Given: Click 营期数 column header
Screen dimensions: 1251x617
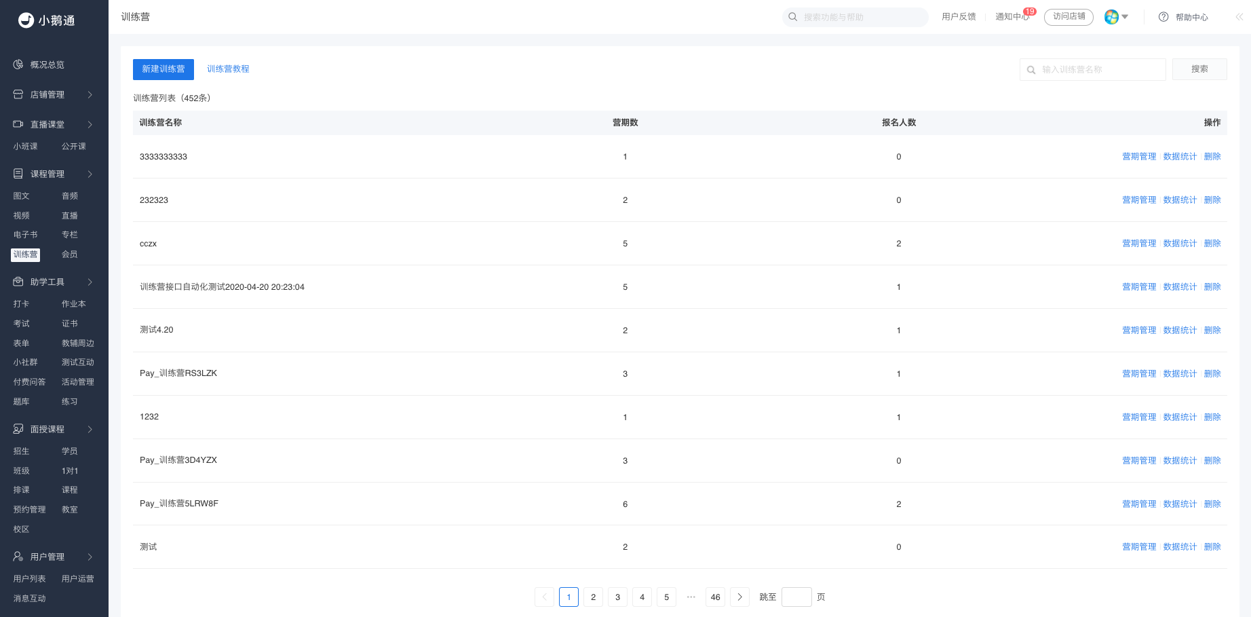Looking at the screenshot, I should [625, 123].
